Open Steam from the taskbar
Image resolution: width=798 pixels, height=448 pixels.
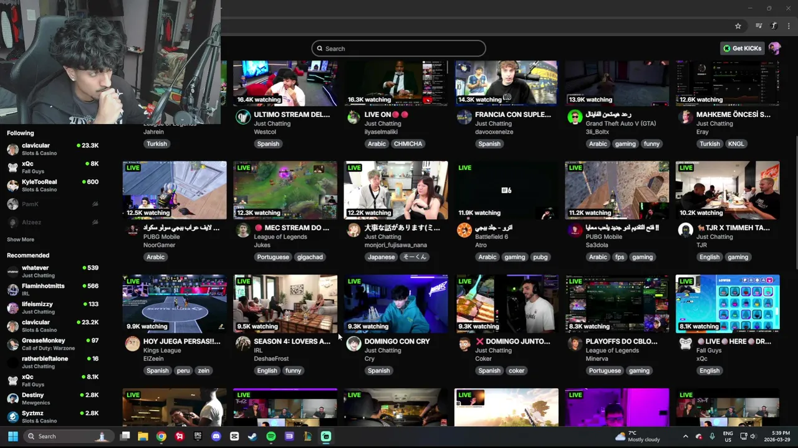pos(252,436)
